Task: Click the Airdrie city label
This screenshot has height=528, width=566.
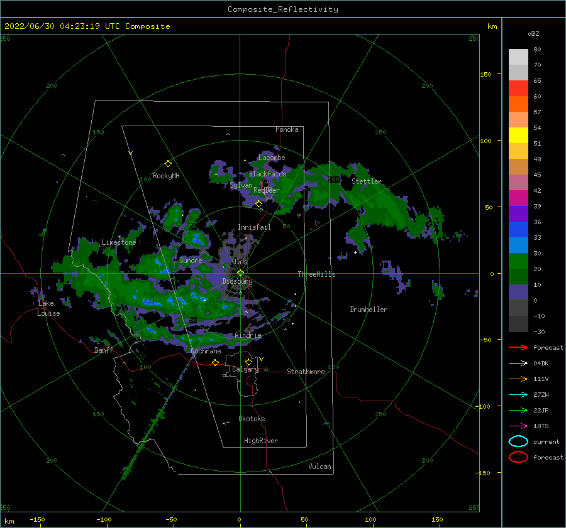Action: click(248, 335)
